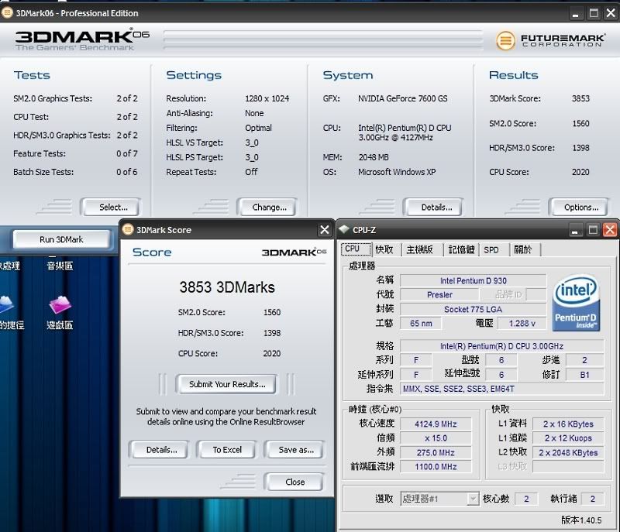Open the 音樂區 desktop folder icon

60,266
